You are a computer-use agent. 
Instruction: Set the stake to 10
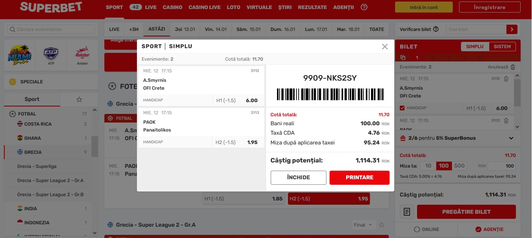pyautogui.click(x=428, y=166)
